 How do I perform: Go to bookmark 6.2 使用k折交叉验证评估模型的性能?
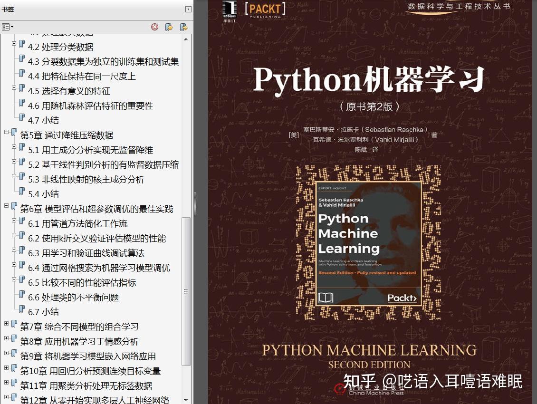[97, 239]
